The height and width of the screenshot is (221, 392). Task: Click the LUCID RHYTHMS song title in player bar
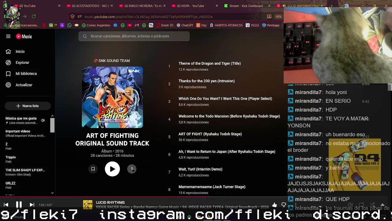[110, 203]
